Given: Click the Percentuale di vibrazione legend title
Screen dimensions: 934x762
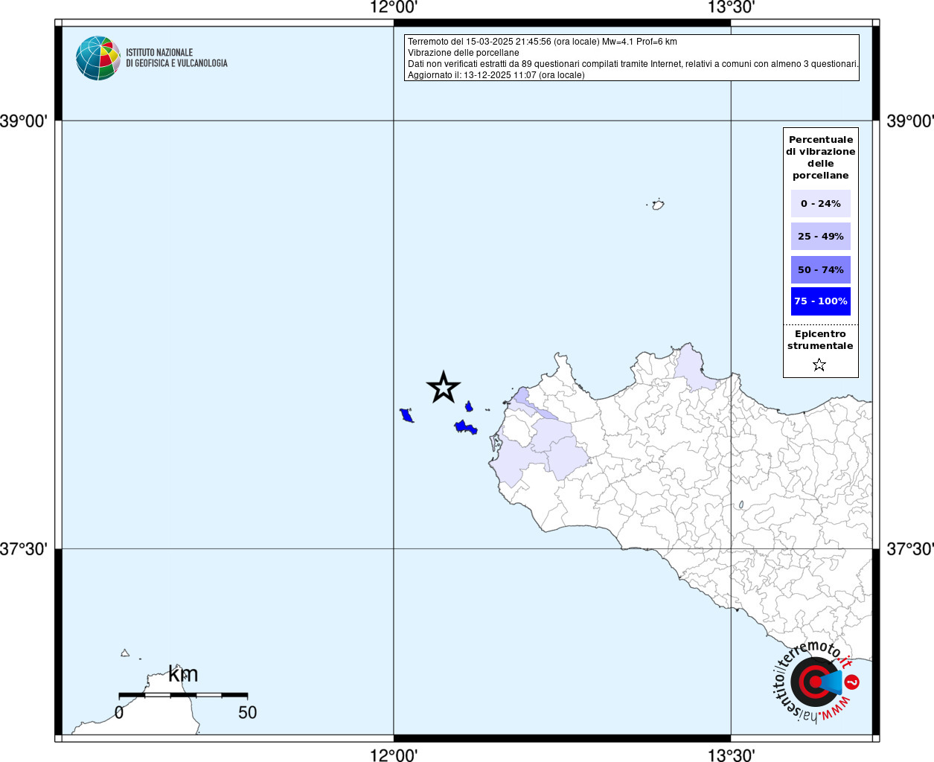Looking at the screenshot, I should (820, 157).
